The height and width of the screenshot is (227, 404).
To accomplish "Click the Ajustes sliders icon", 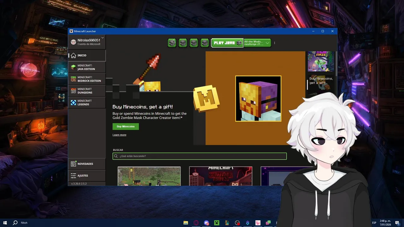I will [x=73, y=176].
